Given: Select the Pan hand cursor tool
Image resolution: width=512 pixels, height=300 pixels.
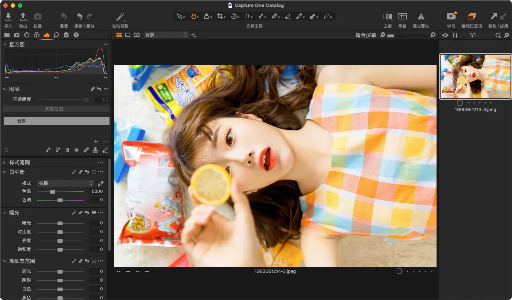Looking at the screenshot, I should coord(193,17).
